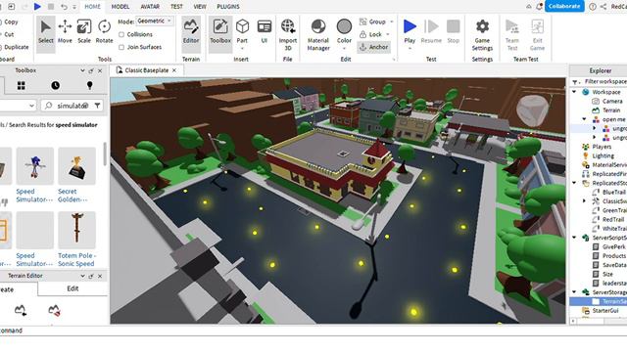This screenshot has height=352, width=627.
Task: Insert a new Part
Action: coord(242,31)
